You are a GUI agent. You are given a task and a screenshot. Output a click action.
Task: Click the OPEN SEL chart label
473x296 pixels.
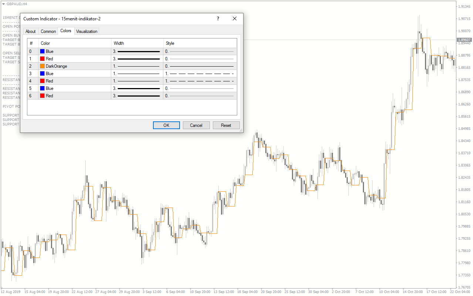pyautogui.click(x=11, y=53)
